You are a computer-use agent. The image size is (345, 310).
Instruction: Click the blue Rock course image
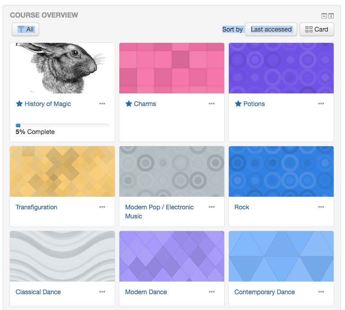tap(281, 171)
